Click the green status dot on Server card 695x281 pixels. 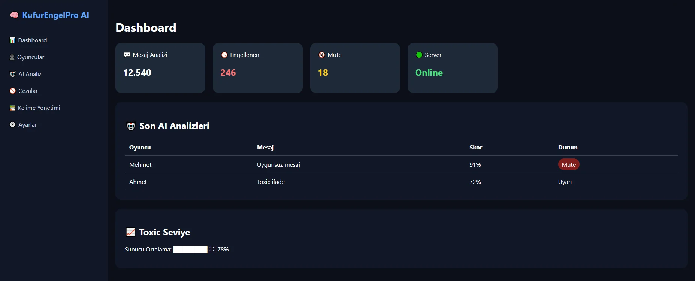[419, 55]
